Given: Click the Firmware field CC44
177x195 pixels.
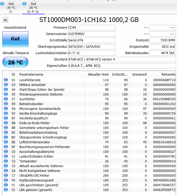Looking at the screenshot, I should [91, 28].
